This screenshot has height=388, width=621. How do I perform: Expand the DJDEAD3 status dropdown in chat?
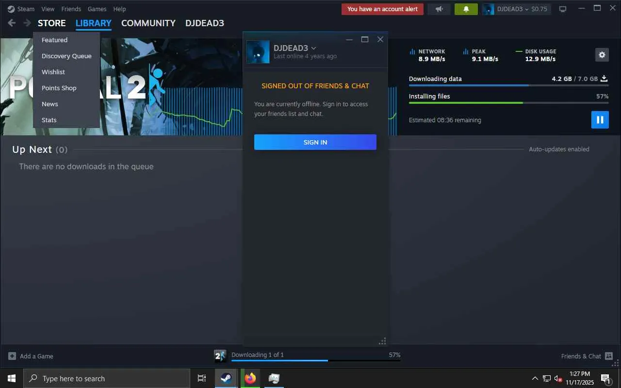tap(313, 48)
